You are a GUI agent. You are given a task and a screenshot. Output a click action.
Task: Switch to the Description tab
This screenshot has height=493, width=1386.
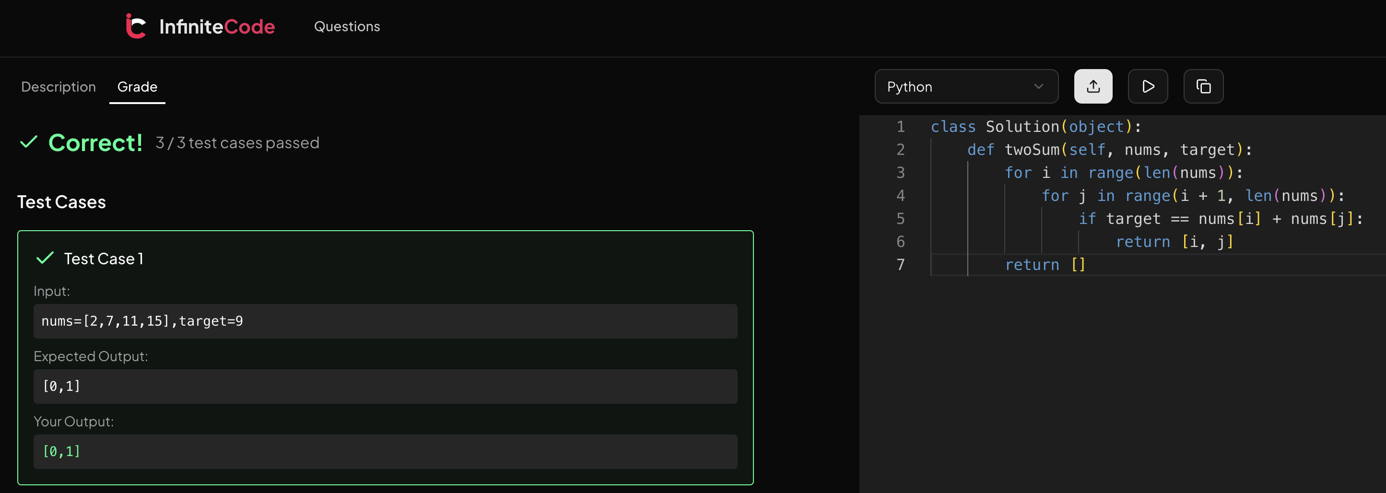pyautogui.click(x=58, y=87)
